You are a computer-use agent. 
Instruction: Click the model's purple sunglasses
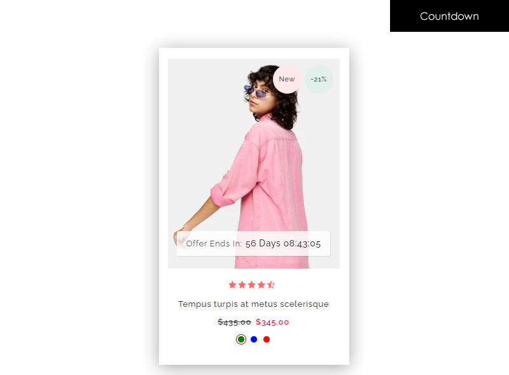pos(256,92)
